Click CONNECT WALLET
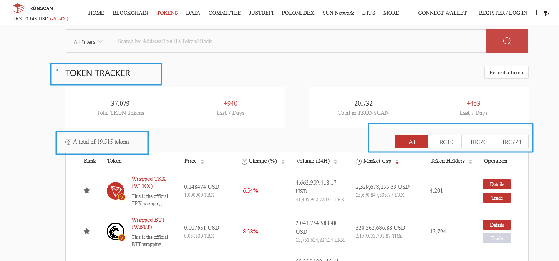The height and width of the screenshot is (261, 559). tap(442, 13)
